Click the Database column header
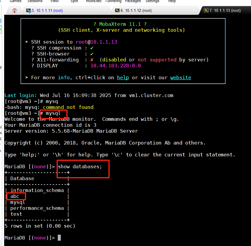251x246 pixels. coord(22,179)
